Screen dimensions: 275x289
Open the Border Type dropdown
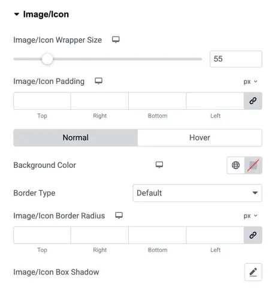[x=197, y=193]
